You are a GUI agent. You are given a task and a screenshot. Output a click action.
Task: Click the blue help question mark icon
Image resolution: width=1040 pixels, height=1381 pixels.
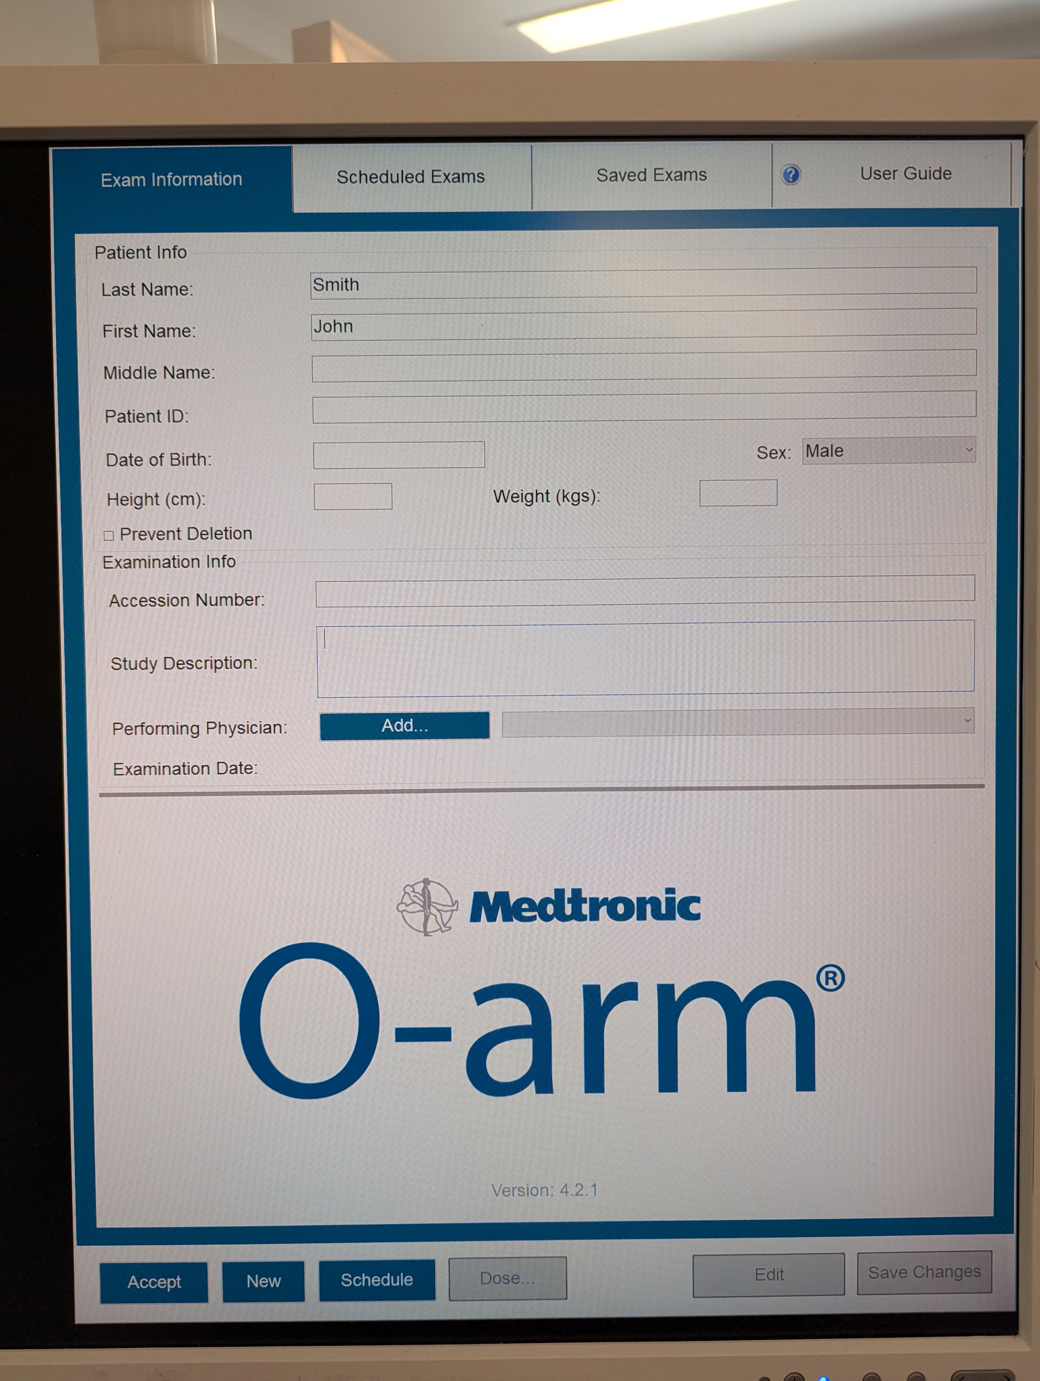[790, 175]
